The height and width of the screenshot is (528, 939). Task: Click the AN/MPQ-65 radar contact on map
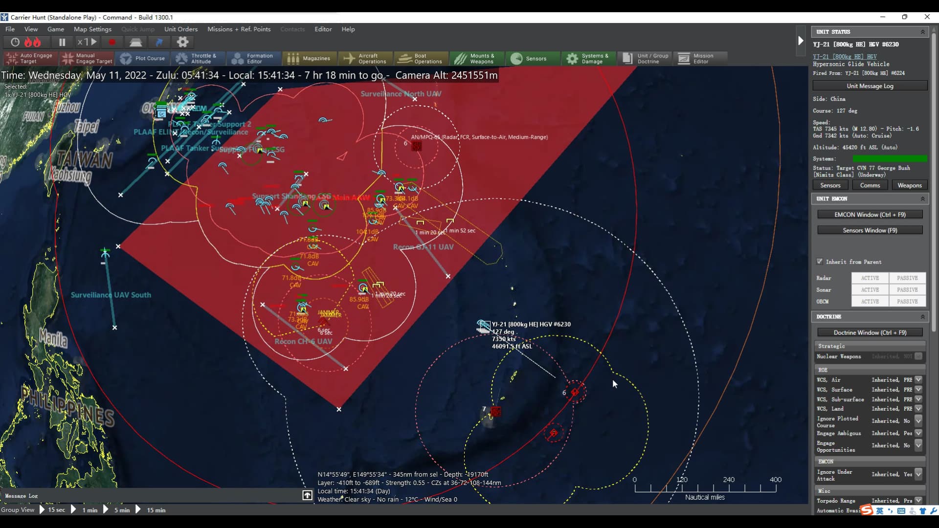tap(417, 146)
